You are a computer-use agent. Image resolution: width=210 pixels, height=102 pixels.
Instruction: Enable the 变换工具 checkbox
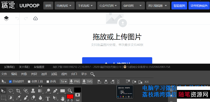[29, 82]
